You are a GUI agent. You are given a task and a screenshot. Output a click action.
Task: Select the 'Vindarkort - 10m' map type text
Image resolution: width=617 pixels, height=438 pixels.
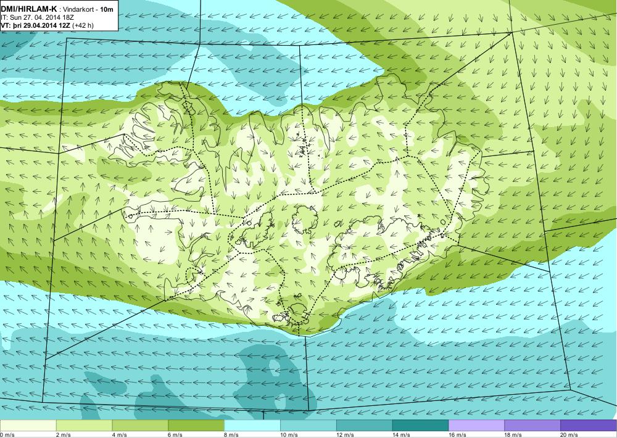coord(89,9)
